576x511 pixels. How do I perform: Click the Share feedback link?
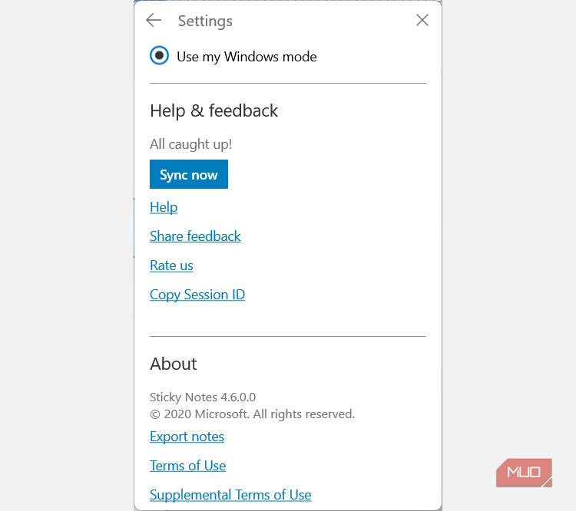click(195, 236)
